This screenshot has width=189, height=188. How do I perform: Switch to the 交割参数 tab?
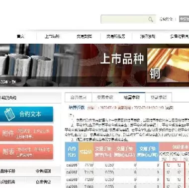click(159, 97)
